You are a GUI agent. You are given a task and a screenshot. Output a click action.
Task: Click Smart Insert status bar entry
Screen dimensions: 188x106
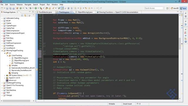[x=127, y=104]
